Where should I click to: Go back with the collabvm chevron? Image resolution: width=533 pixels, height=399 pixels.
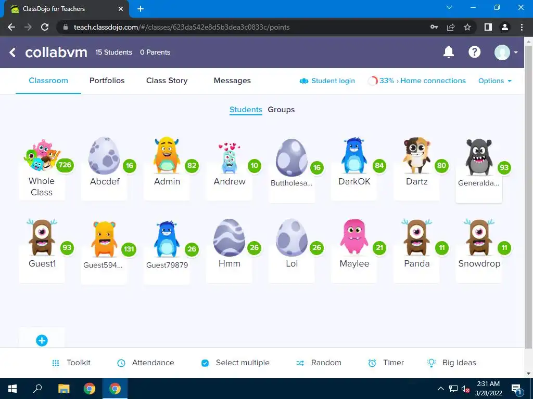pyautogui.click(x=12, y=52)
